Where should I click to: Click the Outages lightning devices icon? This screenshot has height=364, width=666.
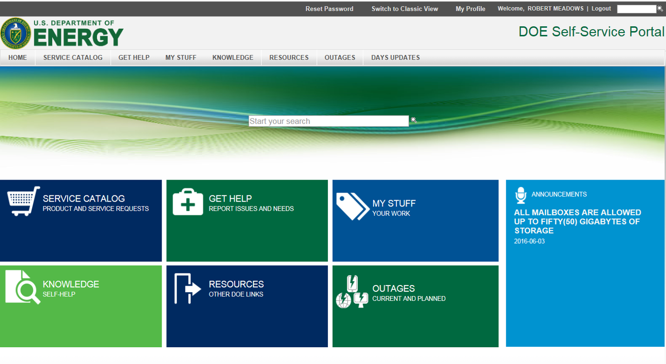(352, 291)
